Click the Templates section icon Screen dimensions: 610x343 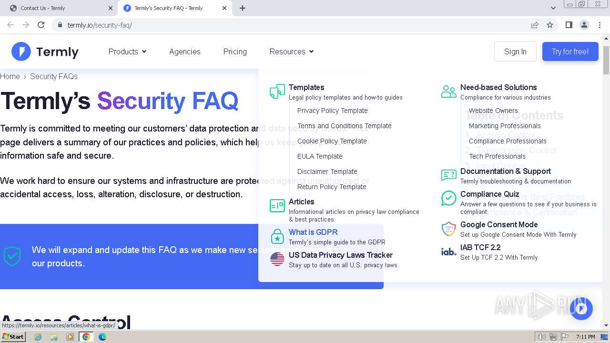click(277, 91)
